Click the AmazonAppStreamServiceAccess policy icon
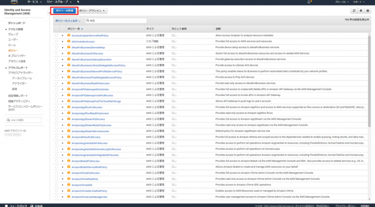Viewport: 375px width, 207px height. tap(69, 131)
